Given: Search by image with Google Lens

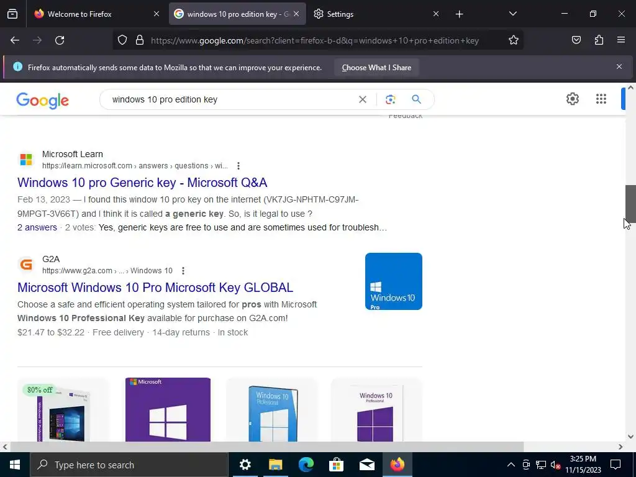Looking at the screenshot, I should pos(390,100).
